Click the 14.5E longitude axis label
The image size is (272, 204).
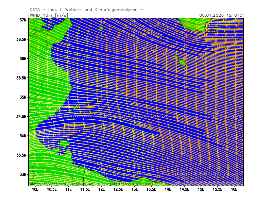pos(184,189)
